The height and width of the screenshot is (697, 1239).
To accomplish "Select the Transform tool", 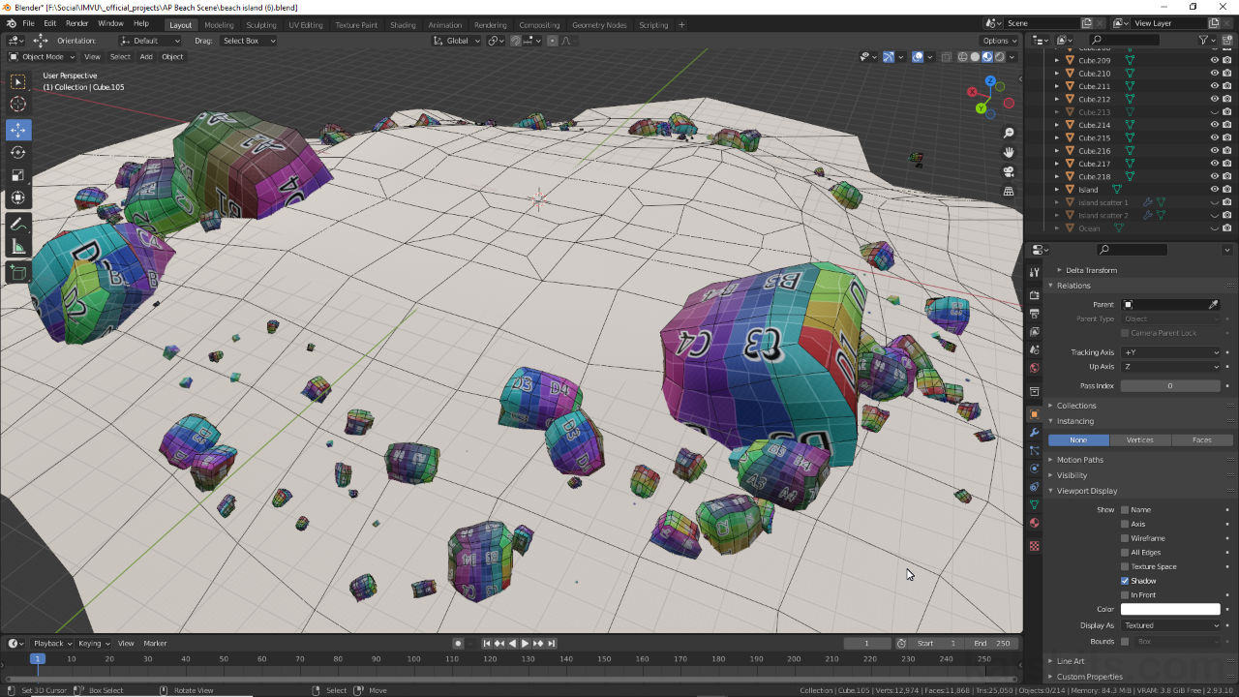I will pos(18,198).
